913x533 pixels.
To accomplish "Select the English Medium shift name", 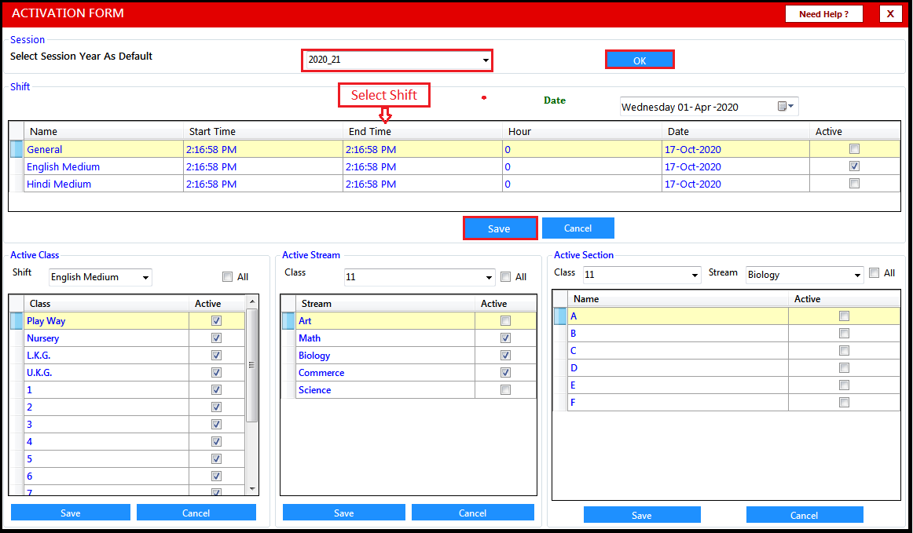I will tap(63, 167).
